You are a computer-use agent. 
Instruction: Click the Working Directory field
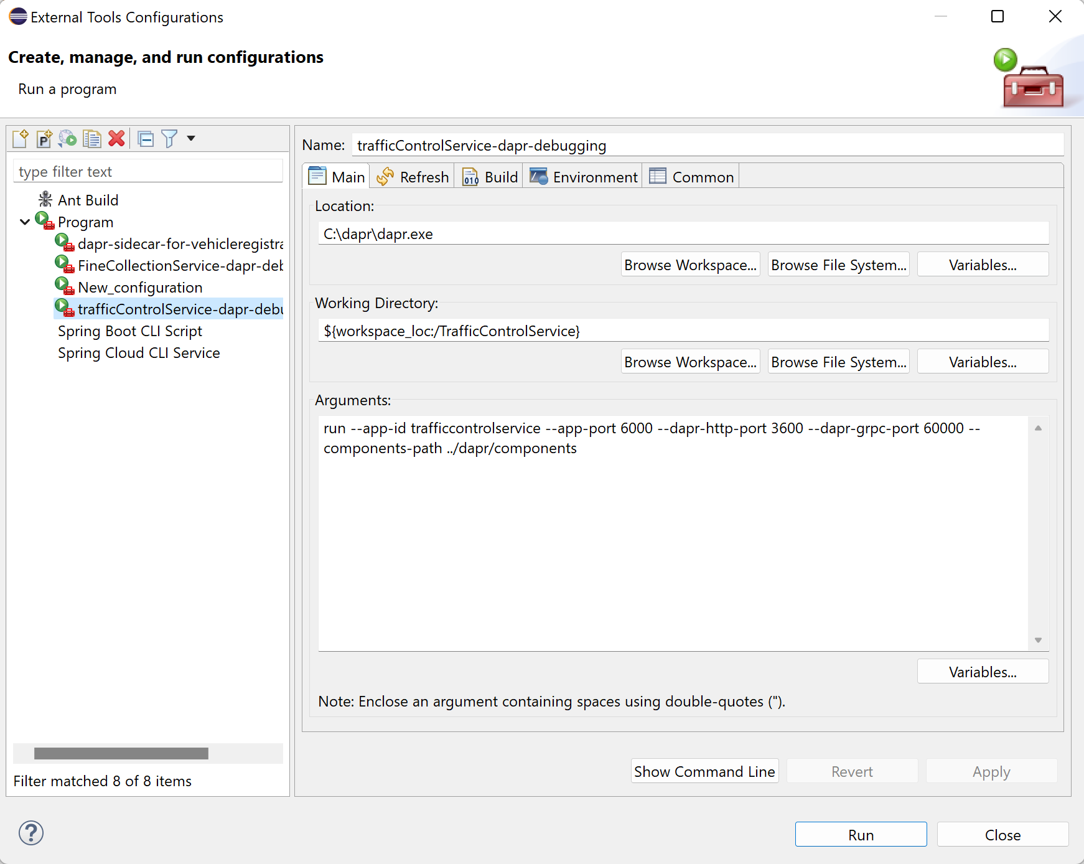683,331
